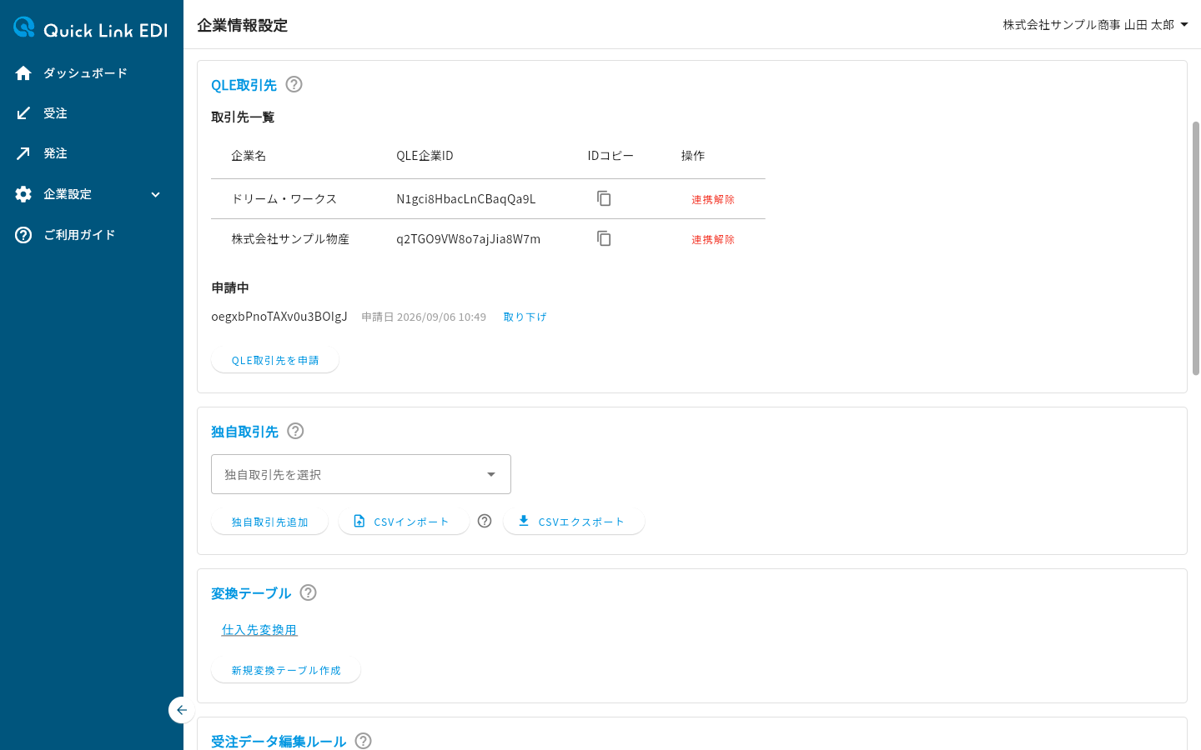Go to 発注 in sidebar
This screenshot has height=750, width=1201.
point(55,153)
